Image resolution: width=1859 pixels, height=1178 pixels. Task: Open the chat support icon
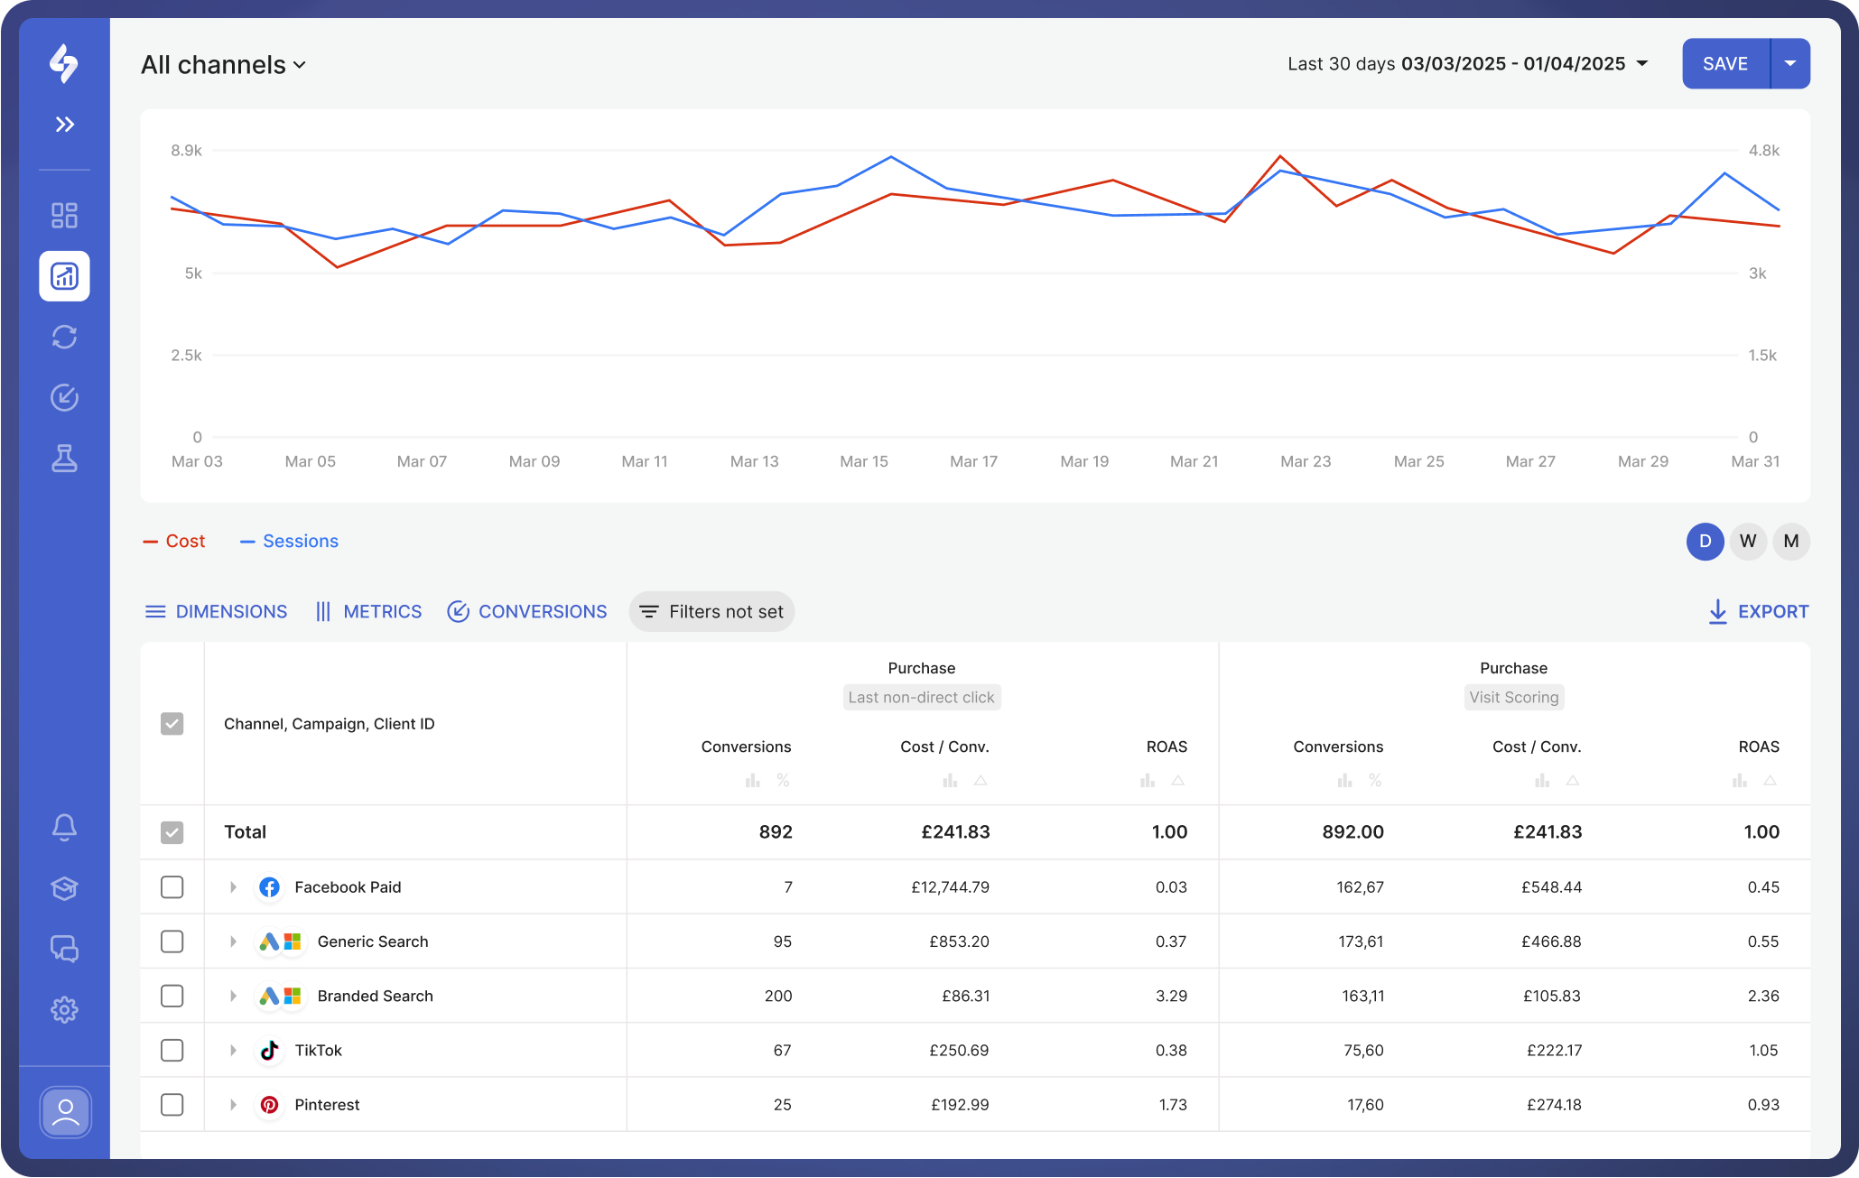64,949
